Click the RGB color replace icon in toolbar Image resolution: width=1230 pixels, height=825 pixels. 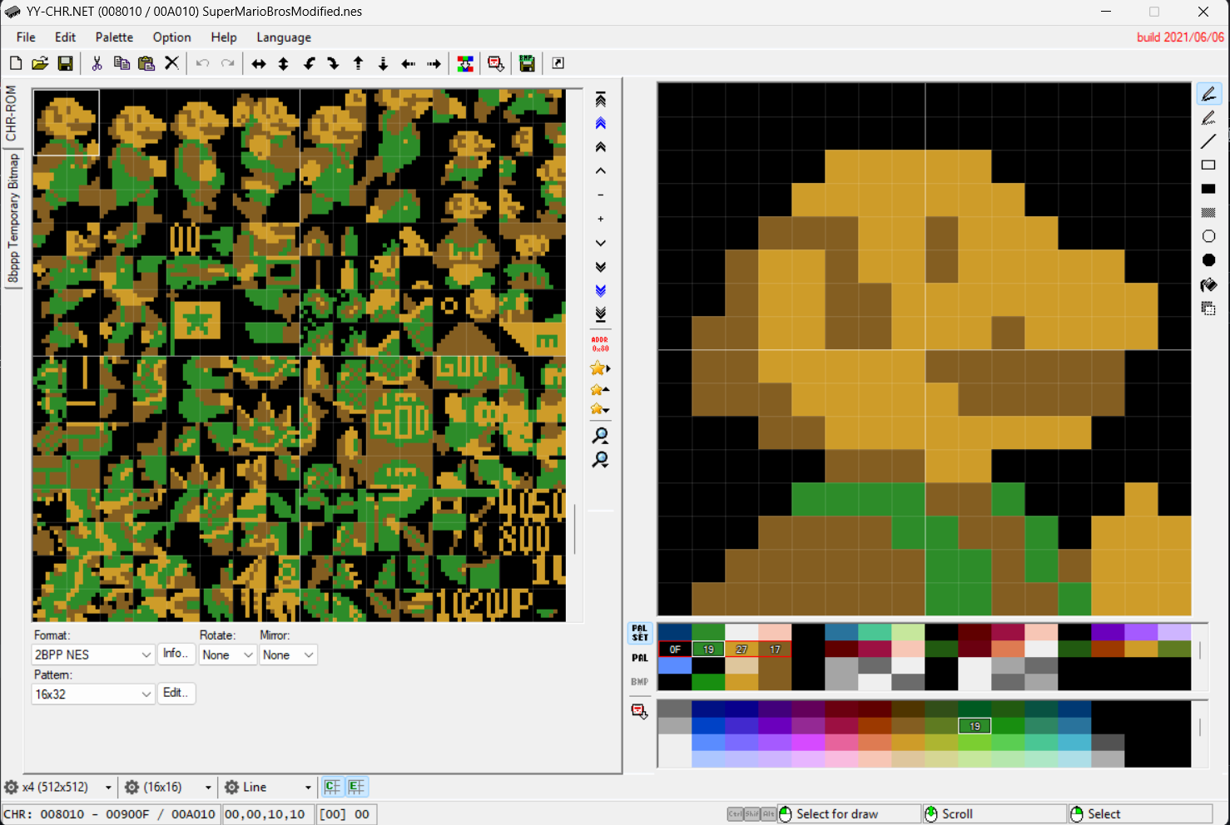click(x=465, y=63)
